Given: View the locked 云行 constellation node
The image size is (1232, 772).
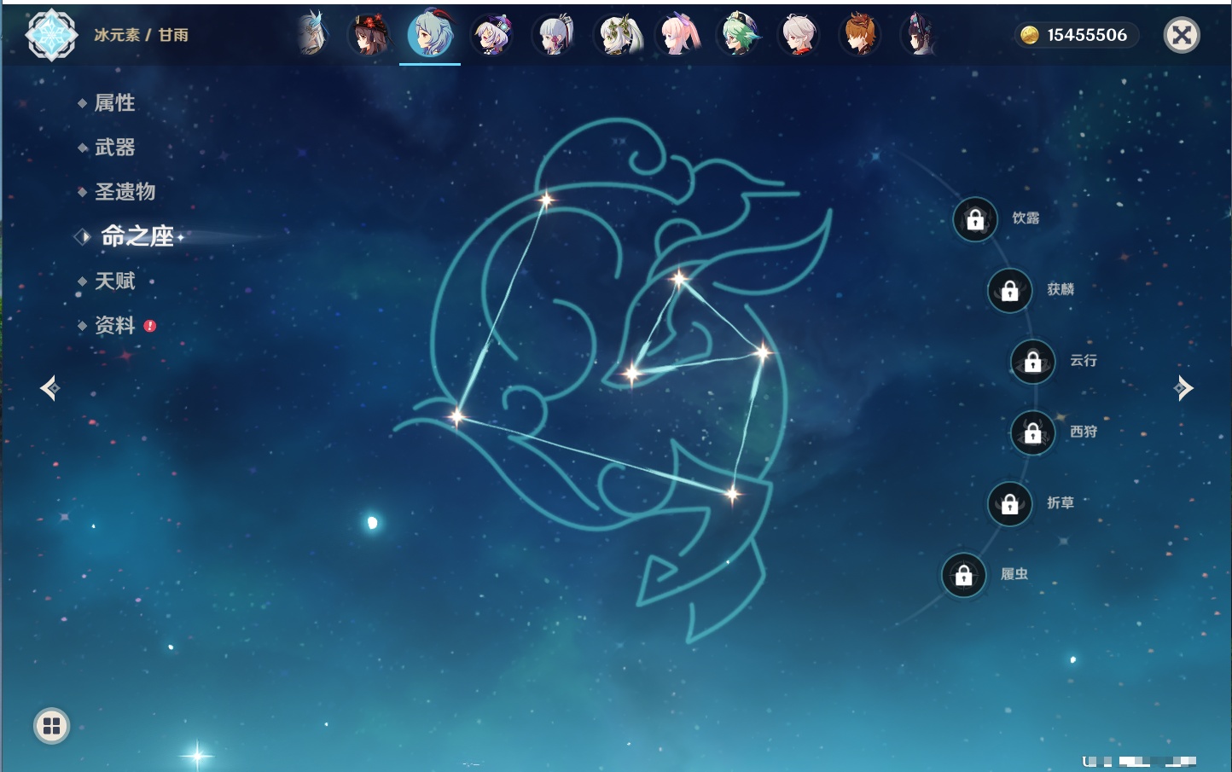Looking at the screenshot, I should (x=1033, y=362).
